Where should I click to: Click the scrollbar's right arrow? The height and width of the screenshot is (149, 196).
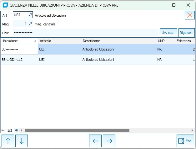tap(192, 130)
